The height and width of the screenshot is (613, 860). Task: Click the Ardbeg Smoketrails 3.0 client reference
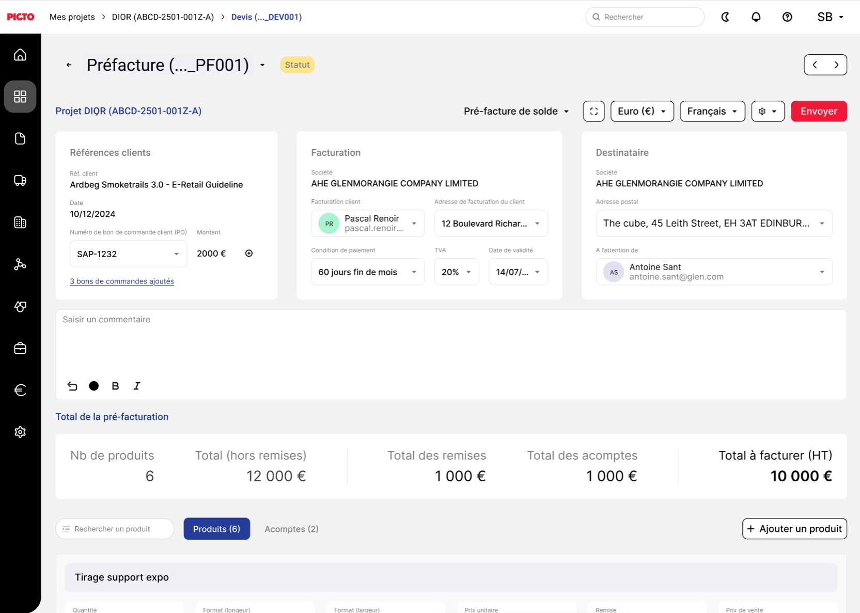tap(157, 185)
